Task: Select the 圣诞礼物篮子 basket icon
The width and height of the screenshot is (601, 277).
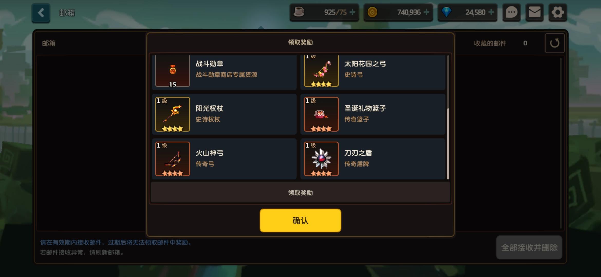Action: 321,114
